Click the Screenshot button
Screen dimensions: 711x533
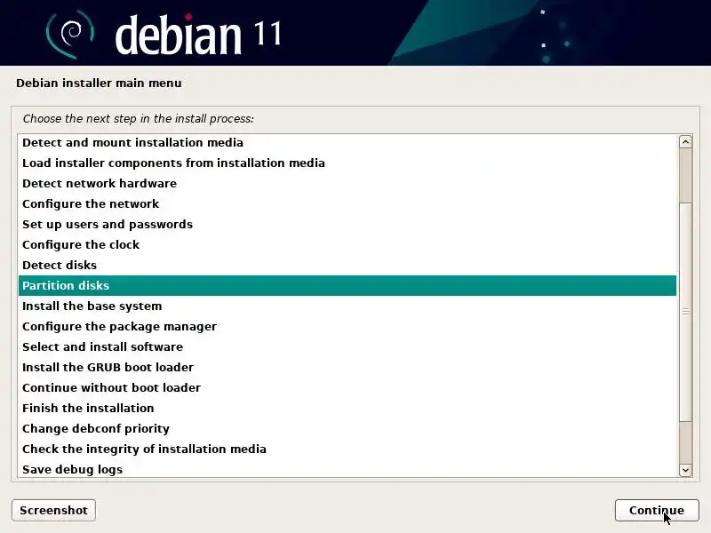[53, 510]
